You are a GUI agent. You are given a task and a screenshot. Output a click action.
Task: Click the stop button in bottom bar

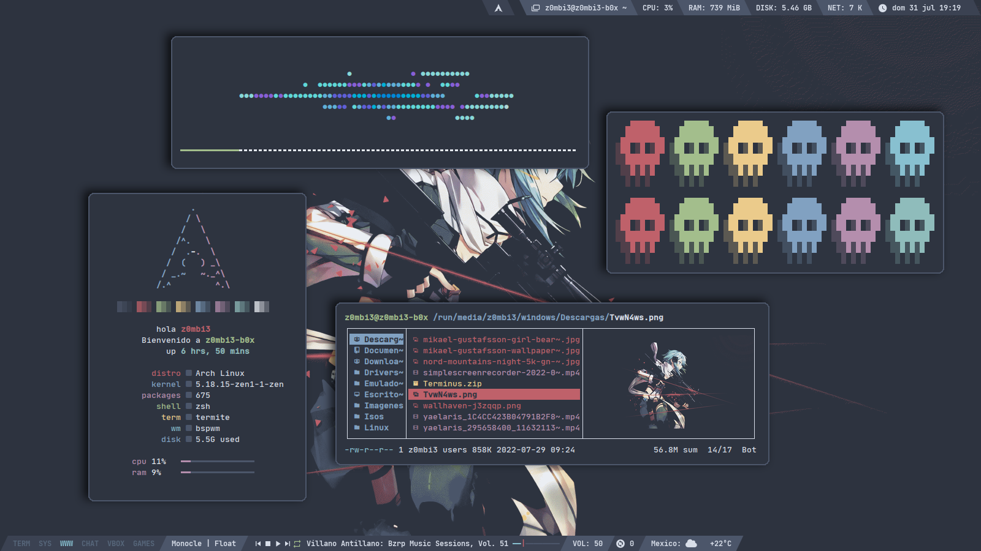pos(268,544)
